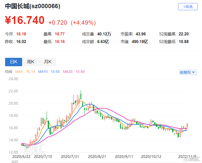Click the latest red candlestick at chart end

click(187, 125)
